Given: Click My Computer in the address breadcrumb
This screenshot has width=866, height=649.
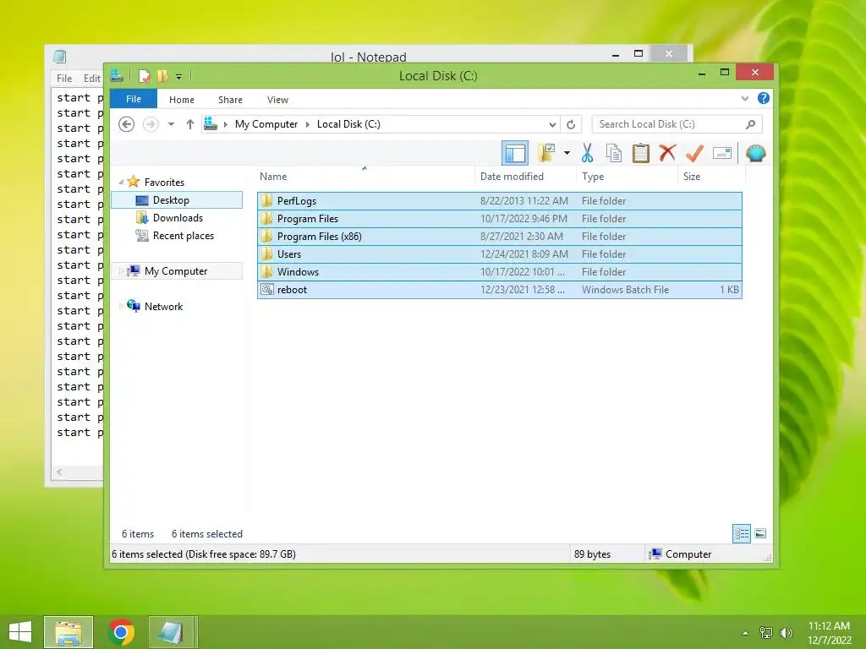Looking at the screenshot, I should (266, 124).
